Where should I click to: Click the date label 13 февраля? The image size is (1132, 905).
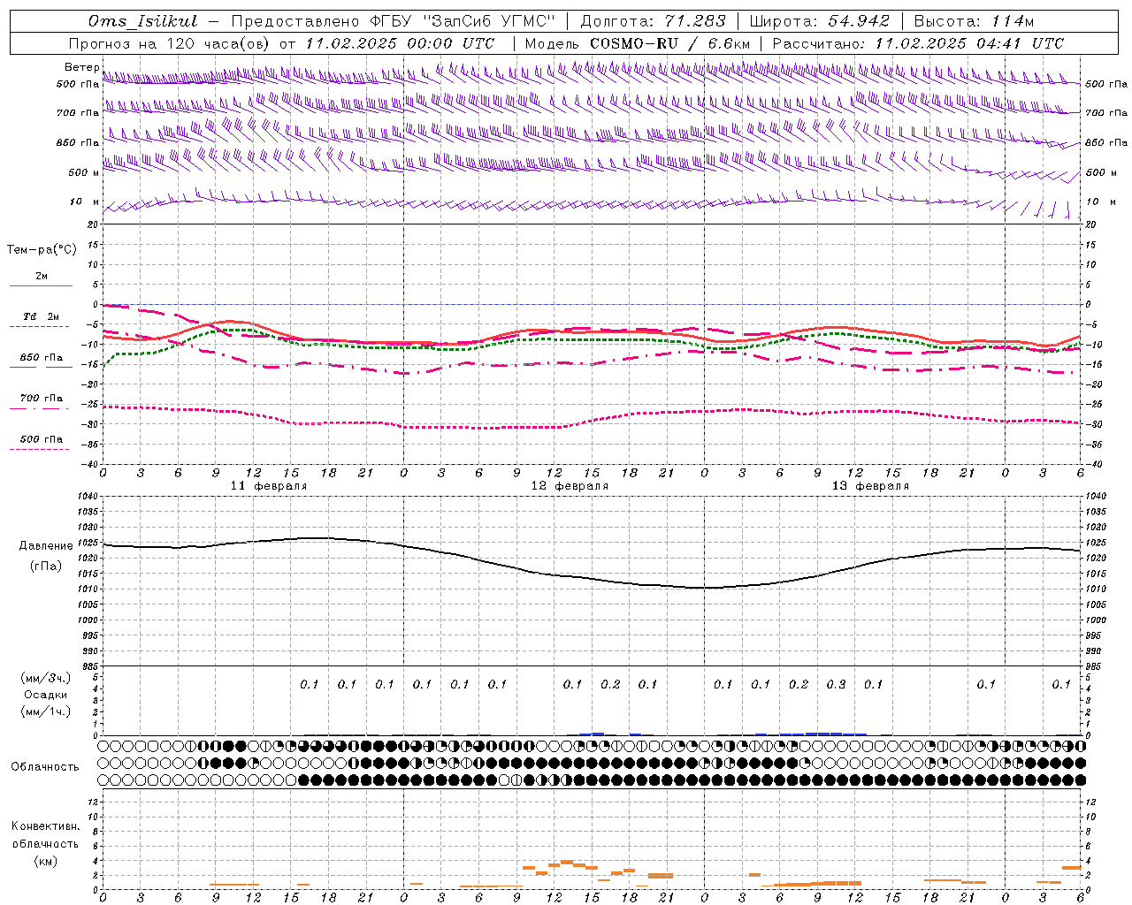coord(870,486)
